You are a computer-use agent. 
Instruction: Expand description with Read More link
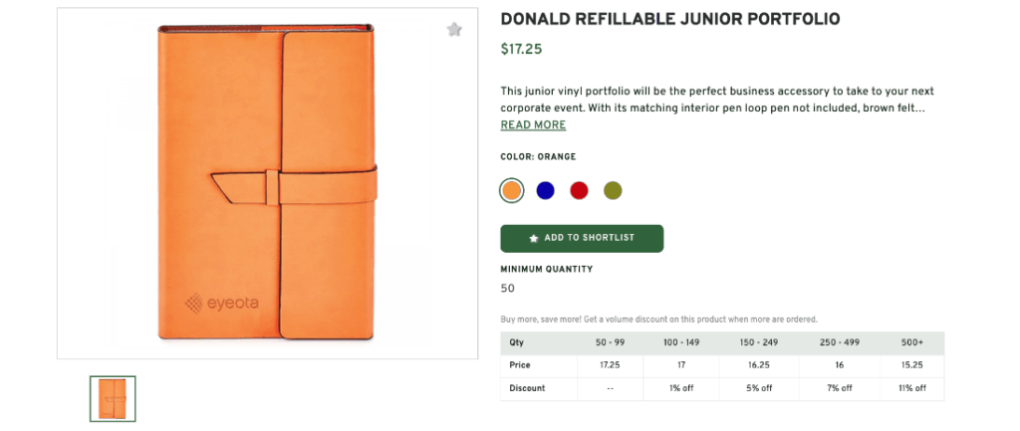(x=533, y=125)
